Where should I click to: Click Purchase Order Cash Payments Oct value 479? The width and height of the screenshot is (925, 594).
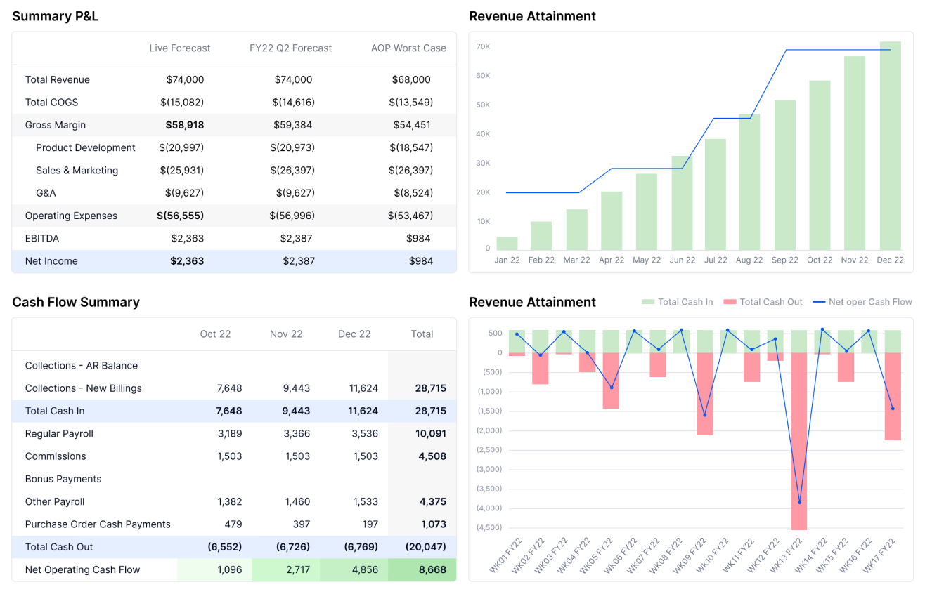233,524
